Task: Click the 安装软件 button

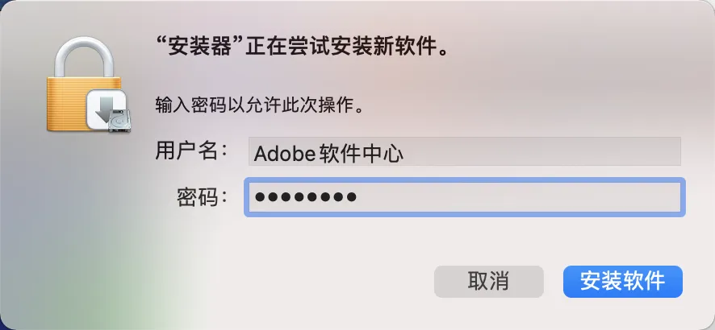Action: click(623, 281)
